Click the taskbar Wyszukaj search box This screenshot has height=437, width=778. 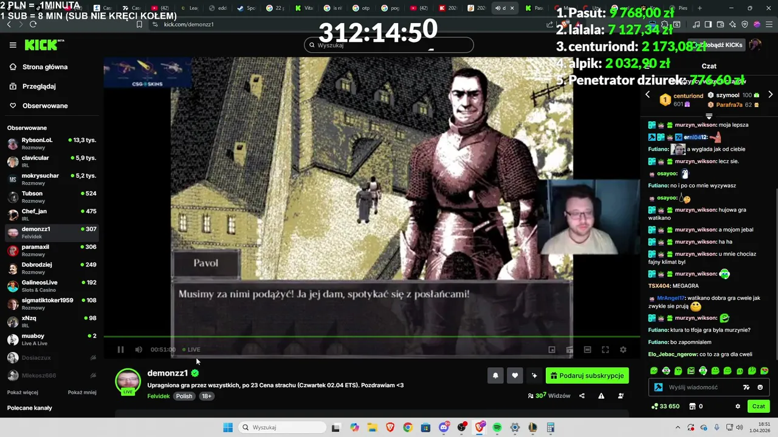point(281,427)
